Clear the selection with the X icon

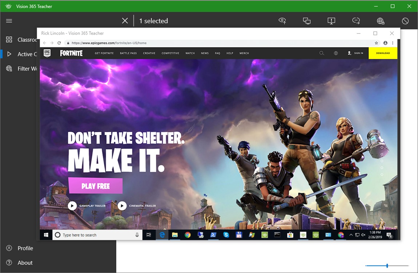click(125, 21)
